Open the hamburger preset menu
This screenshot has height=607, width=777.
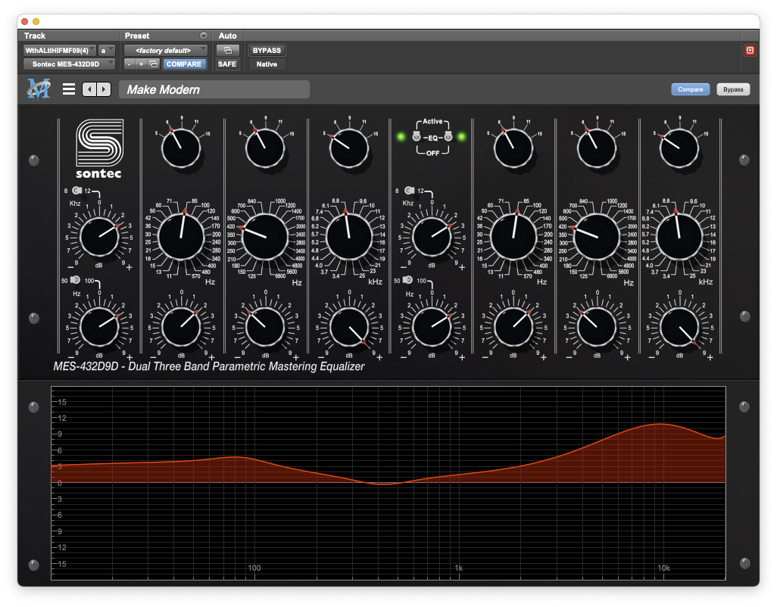(69, 89)
